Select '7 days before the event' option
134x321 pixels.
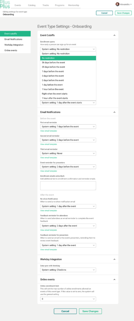tap(68, 71)
